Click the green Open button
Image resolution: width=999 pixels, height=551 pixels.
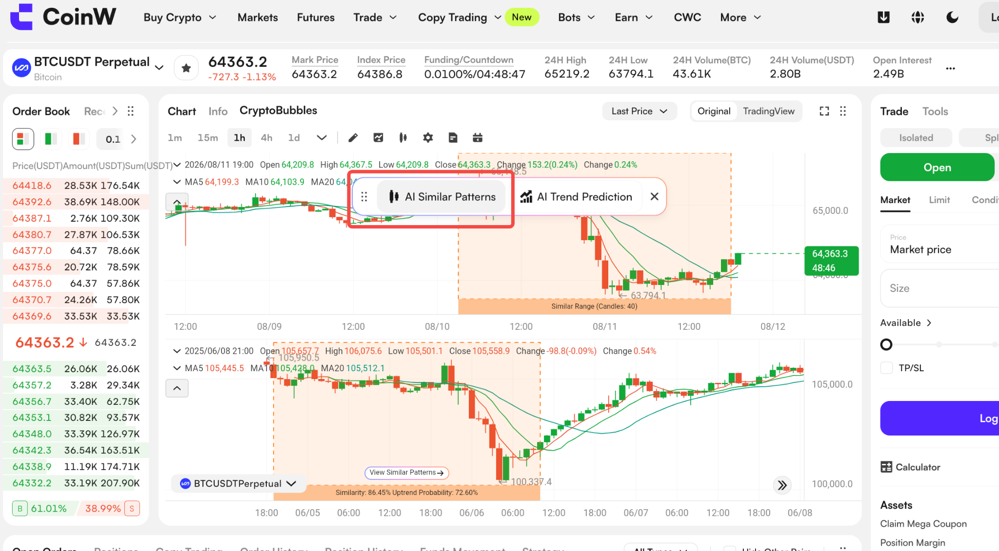point(937,167)
